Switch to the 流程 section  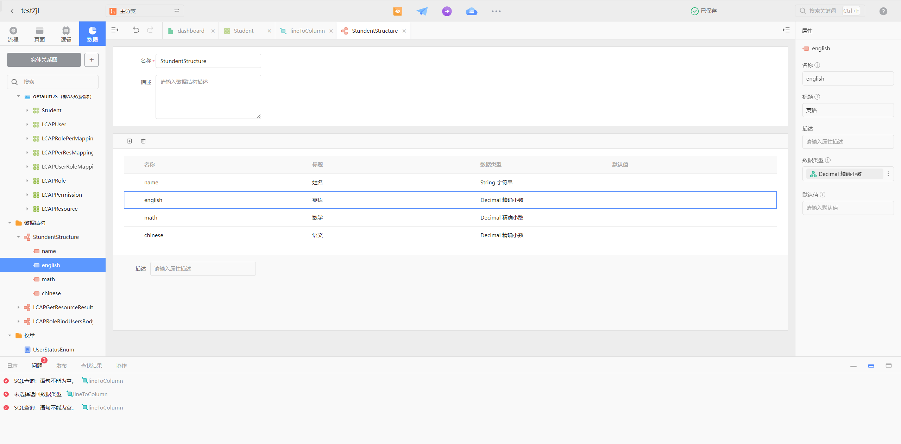13,34
